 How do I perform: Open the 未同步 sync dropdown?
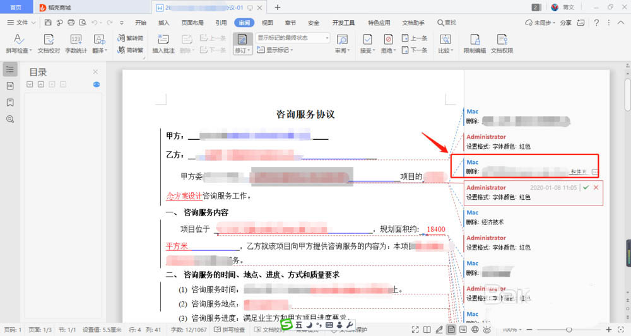pyautogui.click(x=540, y=23)
